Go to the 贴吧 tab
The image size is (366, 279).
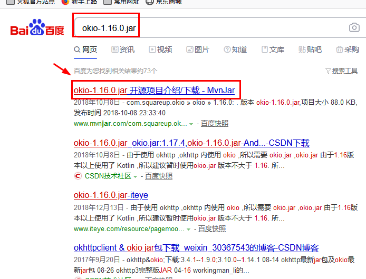pos(310,49)
